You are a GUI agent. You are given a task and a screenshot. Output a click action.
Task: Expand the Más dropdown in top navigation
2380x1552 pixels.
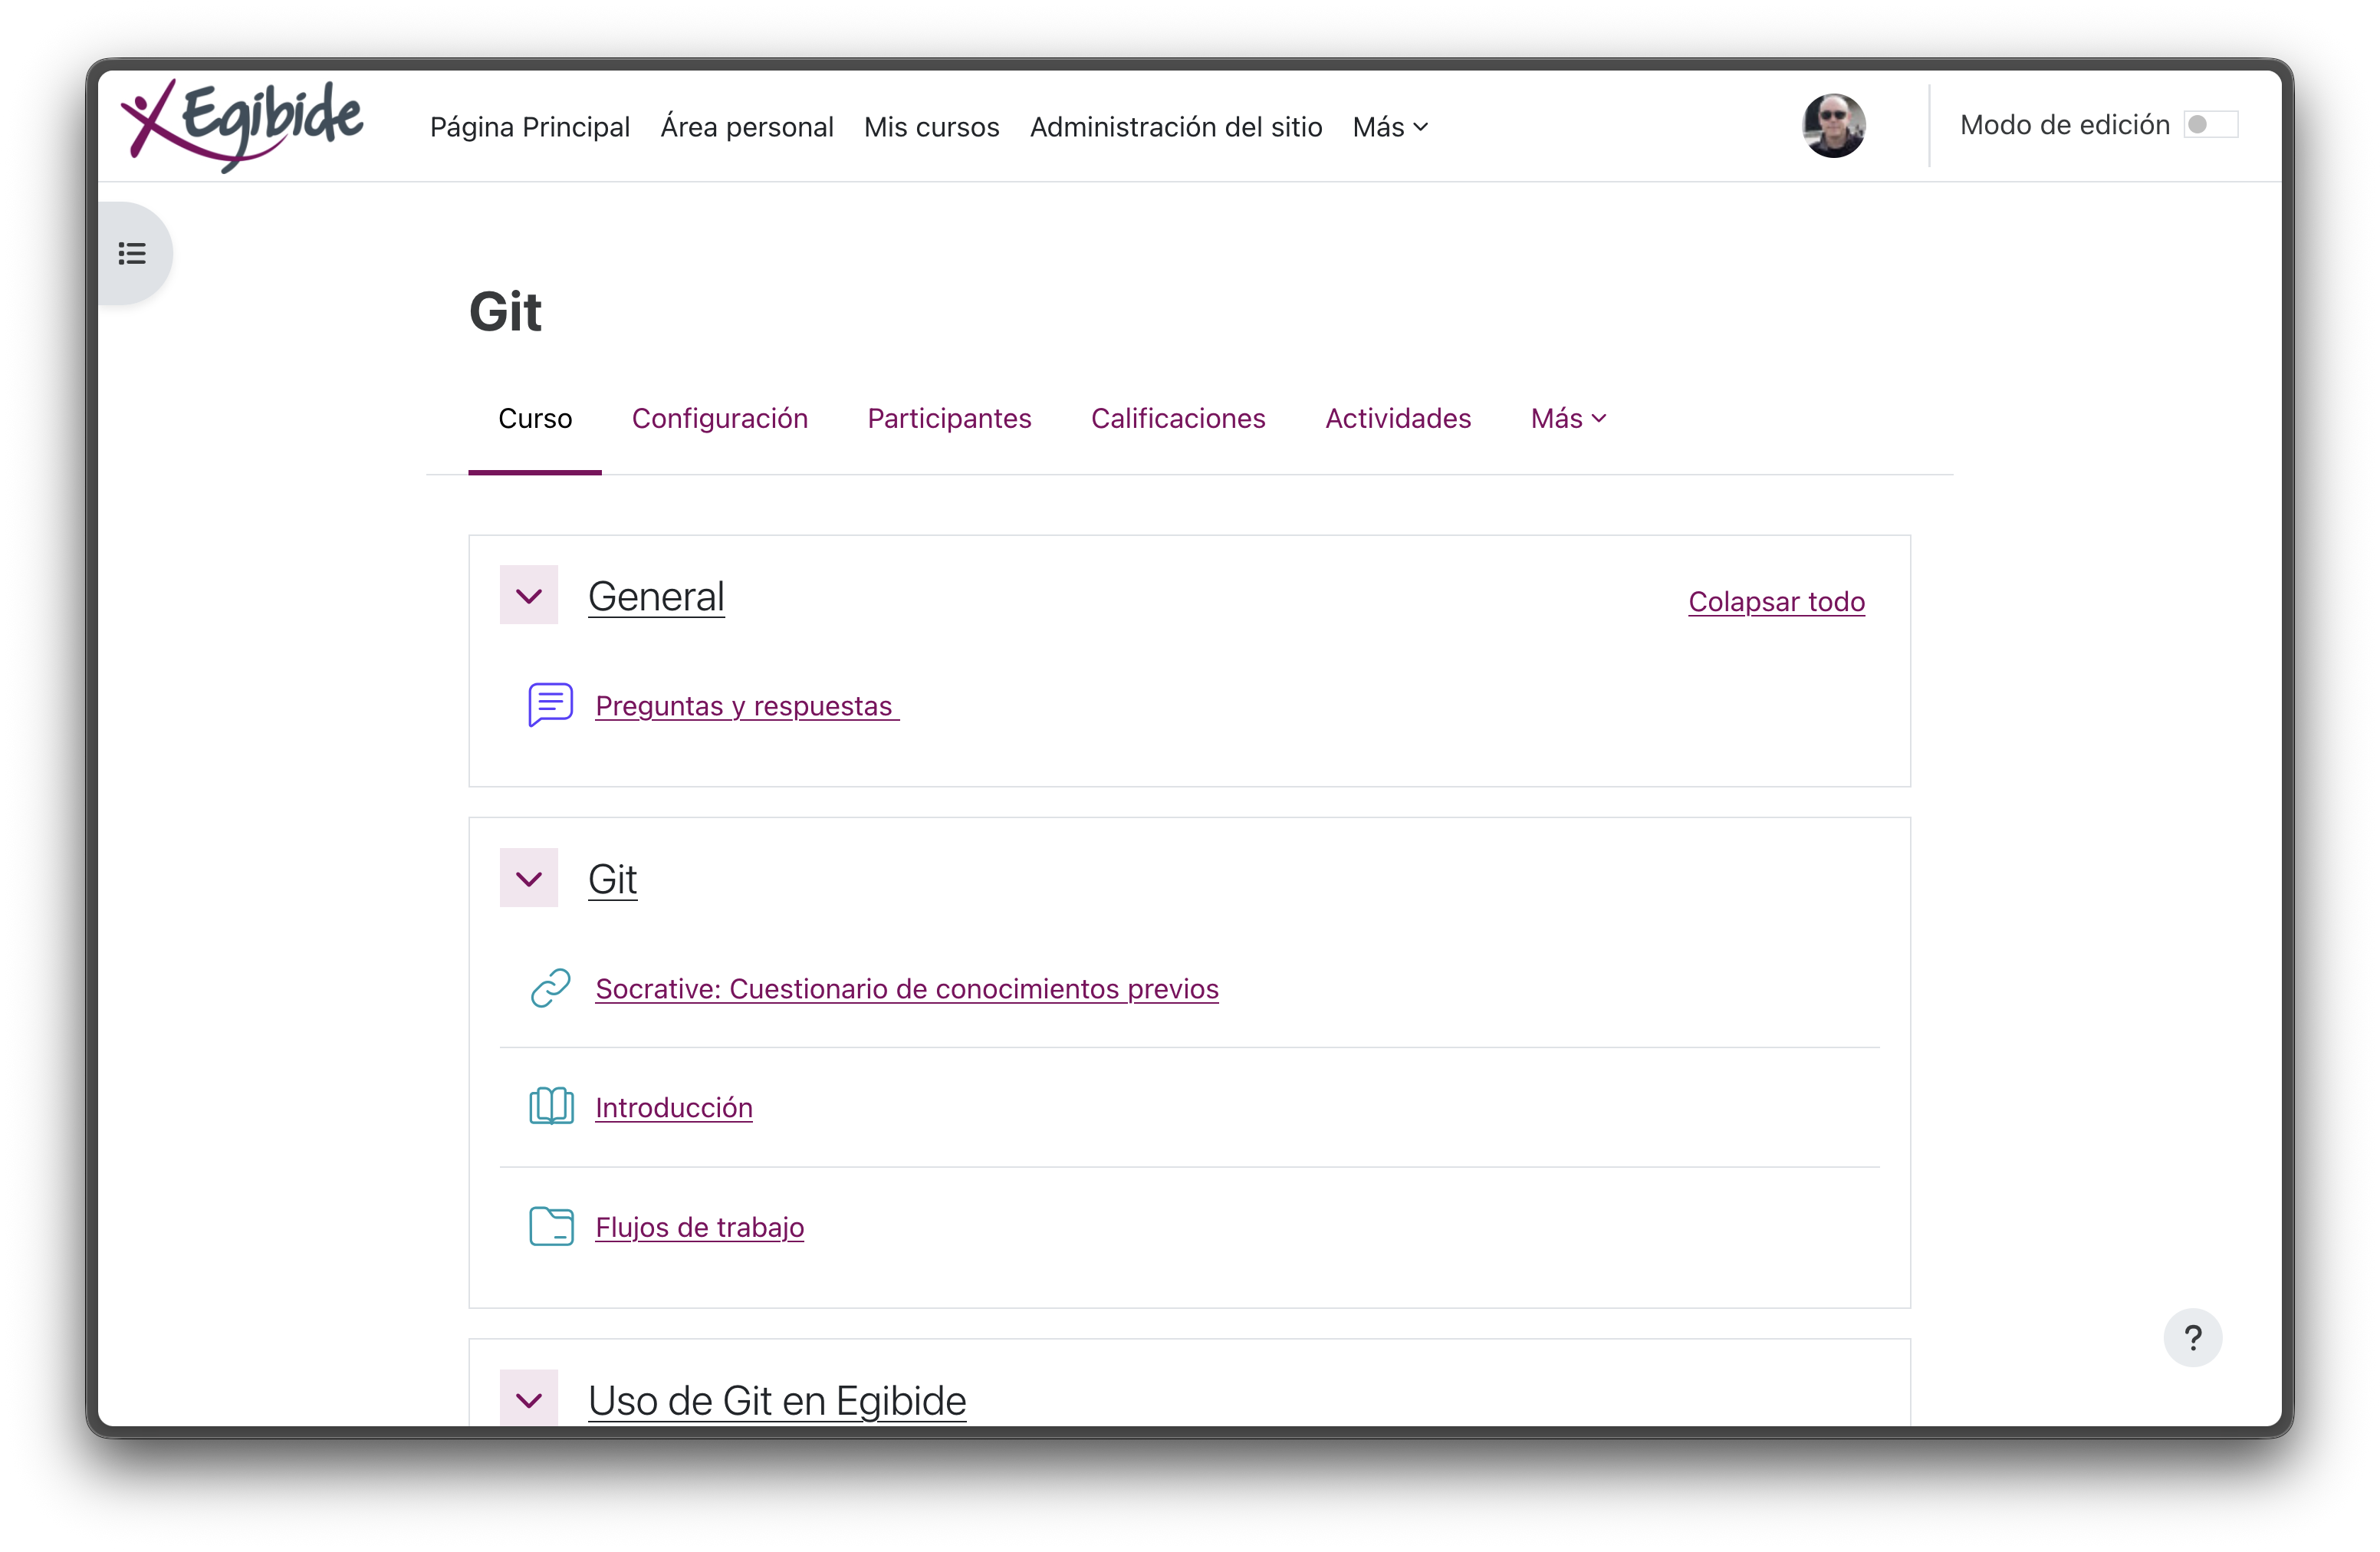point(1390,127)
